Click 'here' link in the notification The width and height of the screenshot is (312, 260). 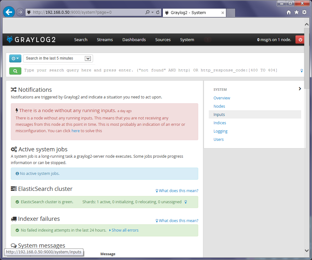click(x=76, y=131)
